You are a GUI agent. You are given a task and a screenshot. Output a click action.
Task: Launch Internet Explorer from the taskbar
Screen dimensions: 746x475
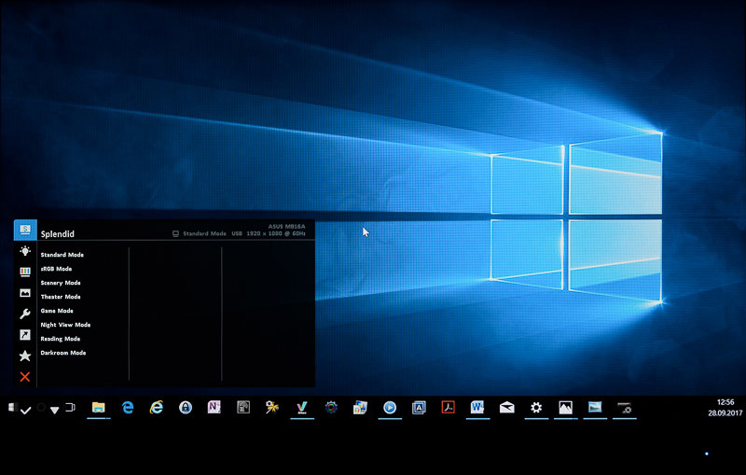pyautogui.click(x=157, y=408)
